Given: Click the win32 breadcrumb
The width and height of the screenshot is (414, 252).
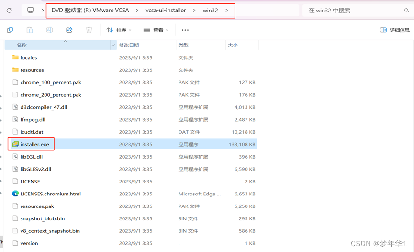Looking at the screenshot, I should coord(210,11).
